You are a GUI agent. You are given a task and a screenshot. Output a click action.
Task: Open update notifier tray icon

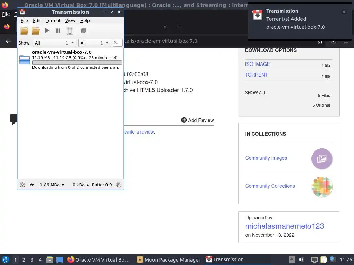coord(332,259)
